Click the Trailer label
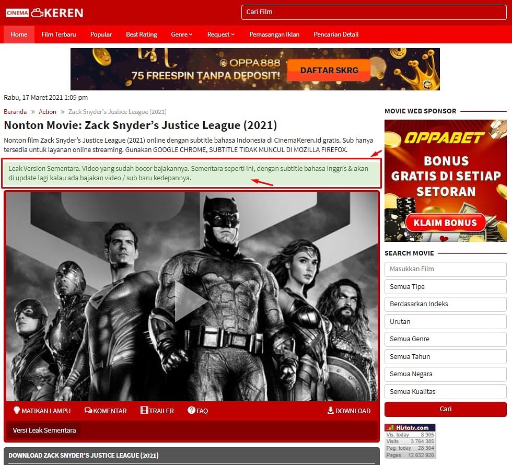This screenshot has width=512, height=465. click(161, 411)
